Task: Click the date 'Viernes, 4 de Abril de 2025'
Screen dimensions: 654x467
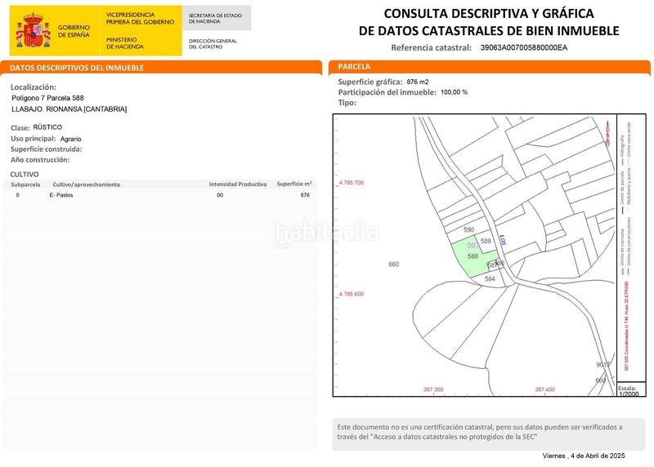Action: click(x=584, y=456)
